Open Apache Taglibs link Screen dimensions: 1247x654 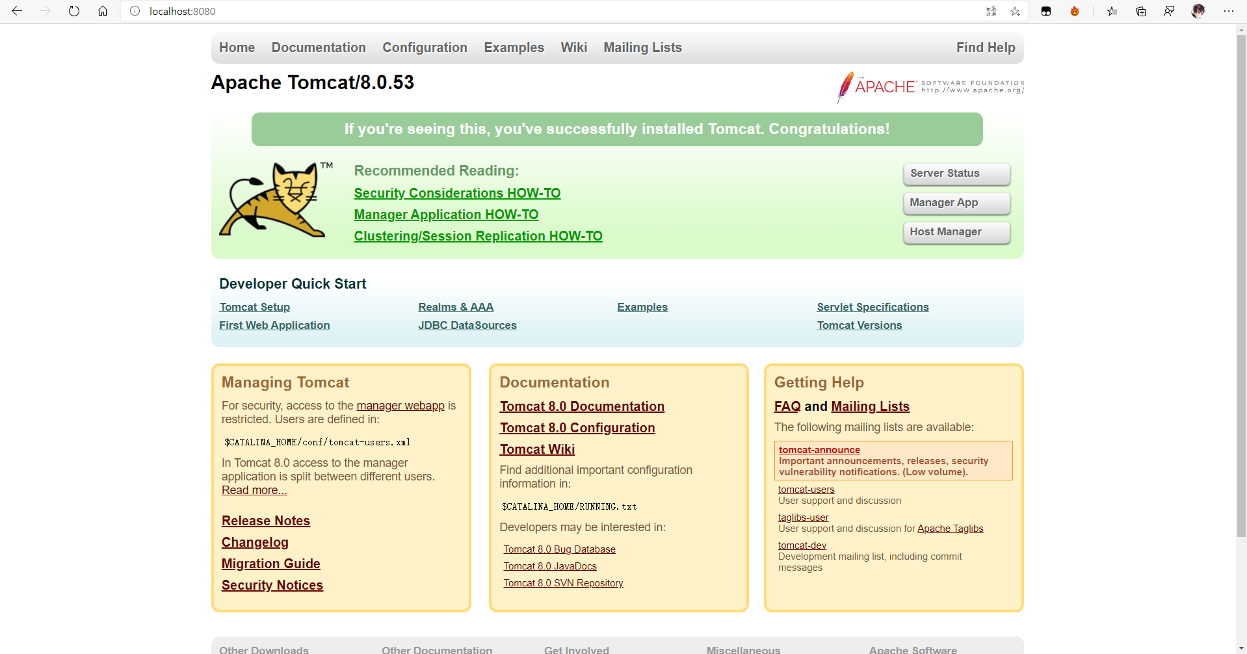[950, 529]
